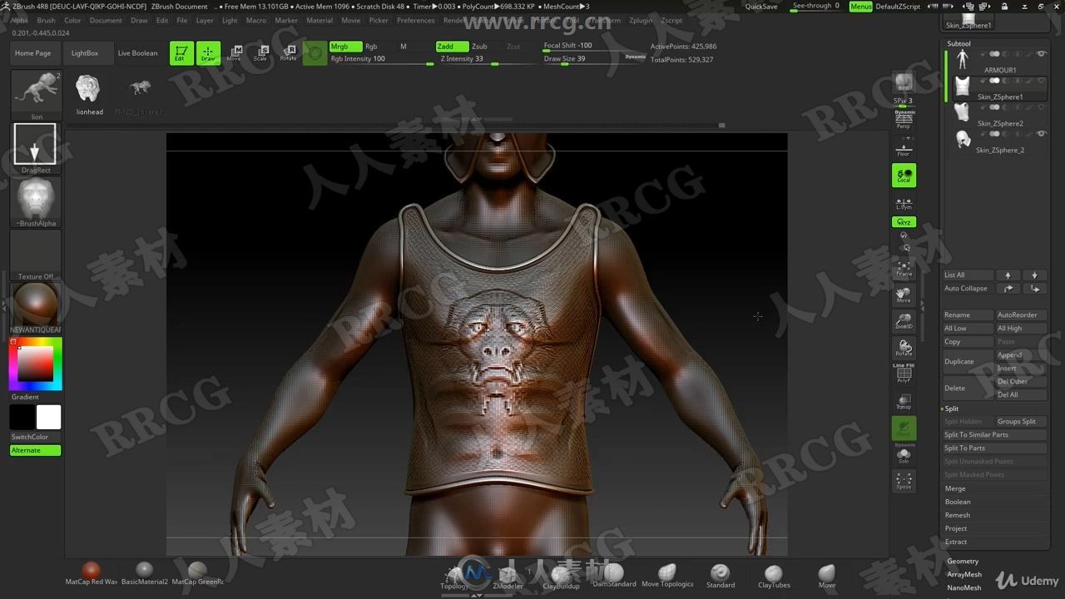The width and height of the screenshot is (1065, 599).
Task: Click the BPR render button
Action: click(x=904, y=83)
